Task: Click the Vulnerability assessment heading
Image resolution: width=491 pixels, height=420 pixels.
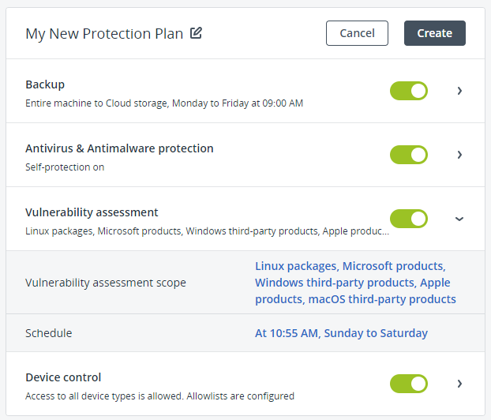Action: tap(92, 212)
